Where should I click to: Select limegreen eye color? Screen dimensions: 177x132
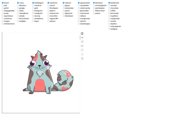click(33, 11)
